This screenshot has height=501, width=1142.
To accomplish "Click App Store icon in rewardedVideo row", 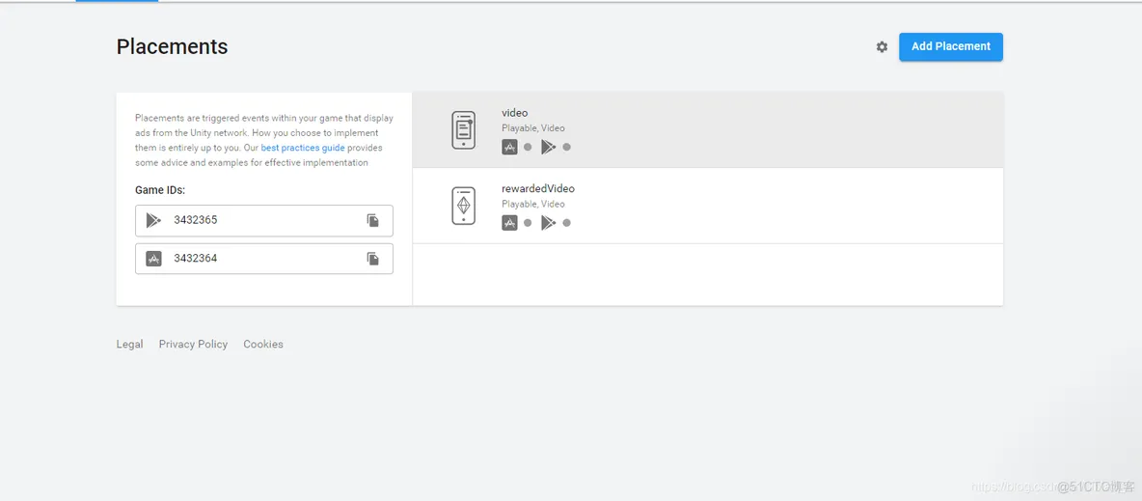I will click(510, 223).
